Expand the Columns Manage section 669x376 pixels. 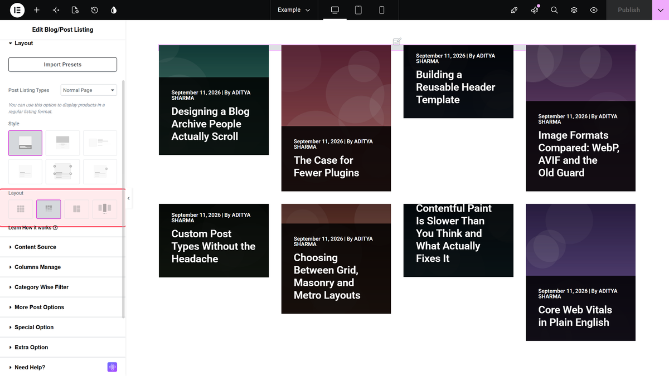click(x=62, y=267)
